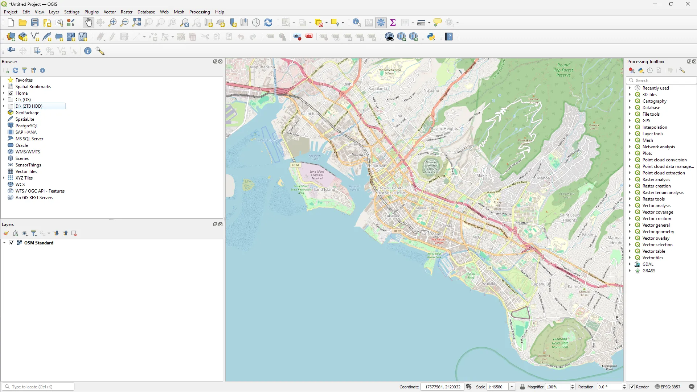Open the Layer menu
Viewport: 697px width, 392px height.
click(54, 12)
